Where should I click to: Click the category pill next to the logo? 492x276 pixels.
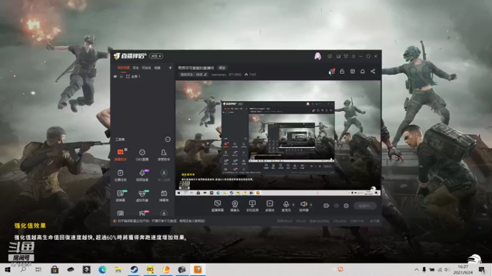[x=156, y=56]
